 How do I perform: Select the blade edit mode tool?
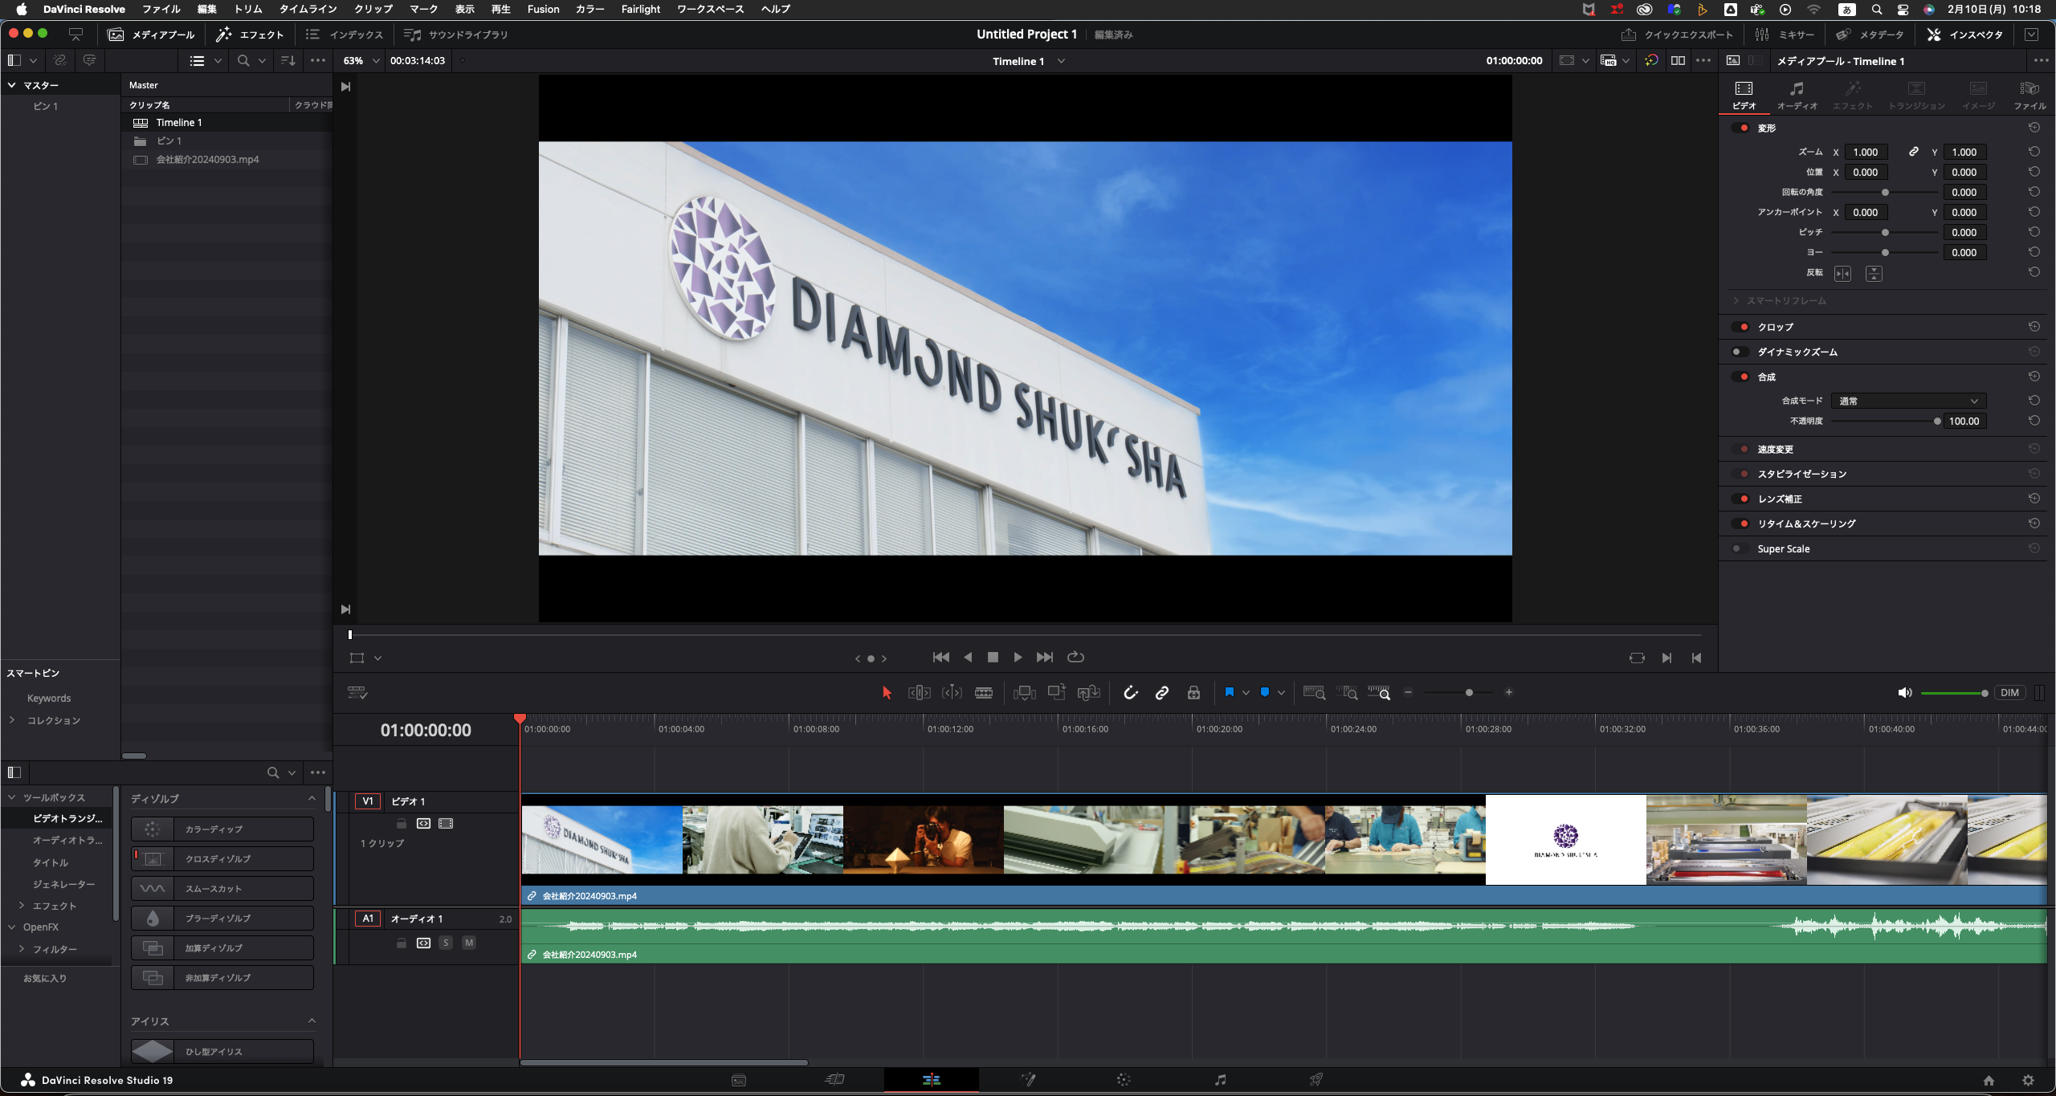(984, 693)
